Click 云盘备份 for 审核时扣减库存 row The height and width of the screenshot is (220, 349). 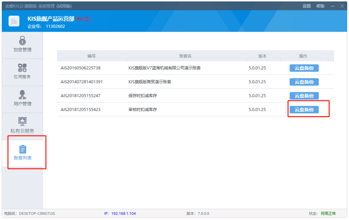[304, 110]
